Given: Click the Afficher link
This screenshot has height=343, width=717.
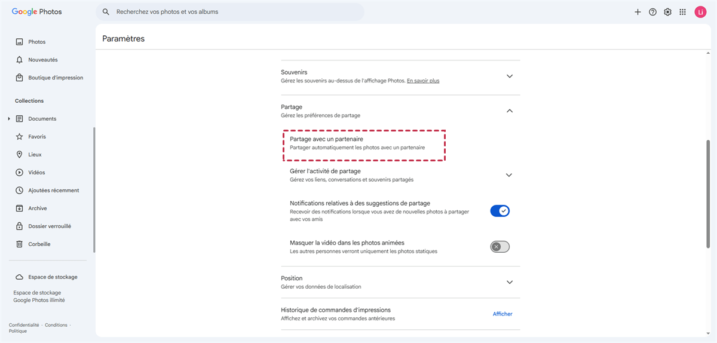Looking at the screenshot, I should (502, 314).
